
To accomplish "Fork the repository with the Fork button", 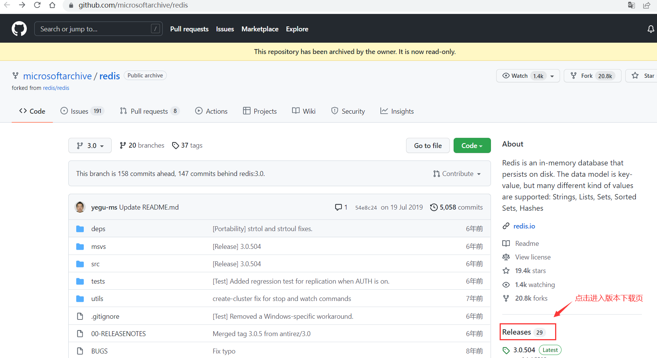I will coord(592,76).
